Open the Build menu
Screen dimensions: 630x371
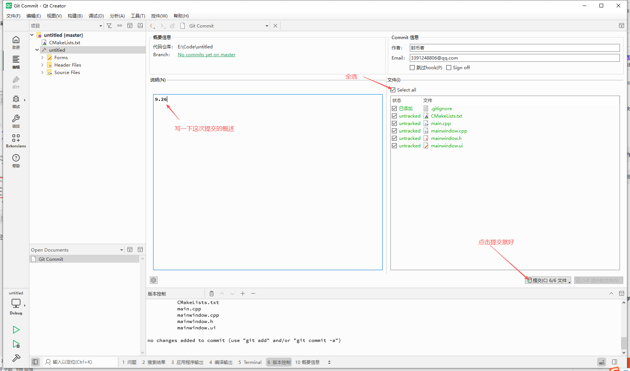[x=75, y=16]
